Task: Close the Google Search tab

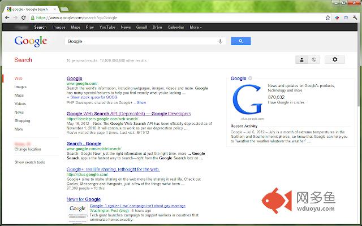Action: (x=55, y=9)
